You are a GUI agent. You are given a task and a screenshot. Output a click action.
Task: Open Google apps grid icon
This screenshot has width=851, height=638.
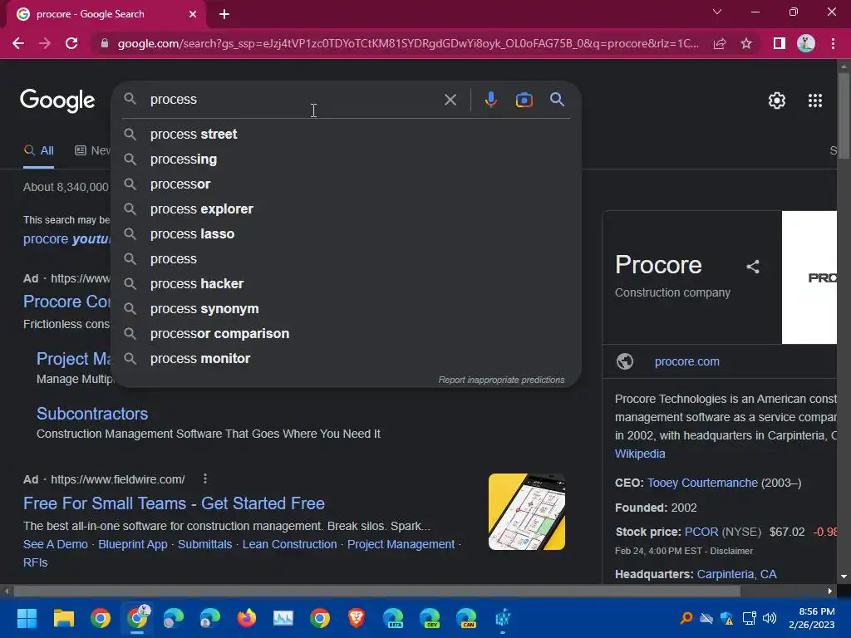tap(814, 101)
